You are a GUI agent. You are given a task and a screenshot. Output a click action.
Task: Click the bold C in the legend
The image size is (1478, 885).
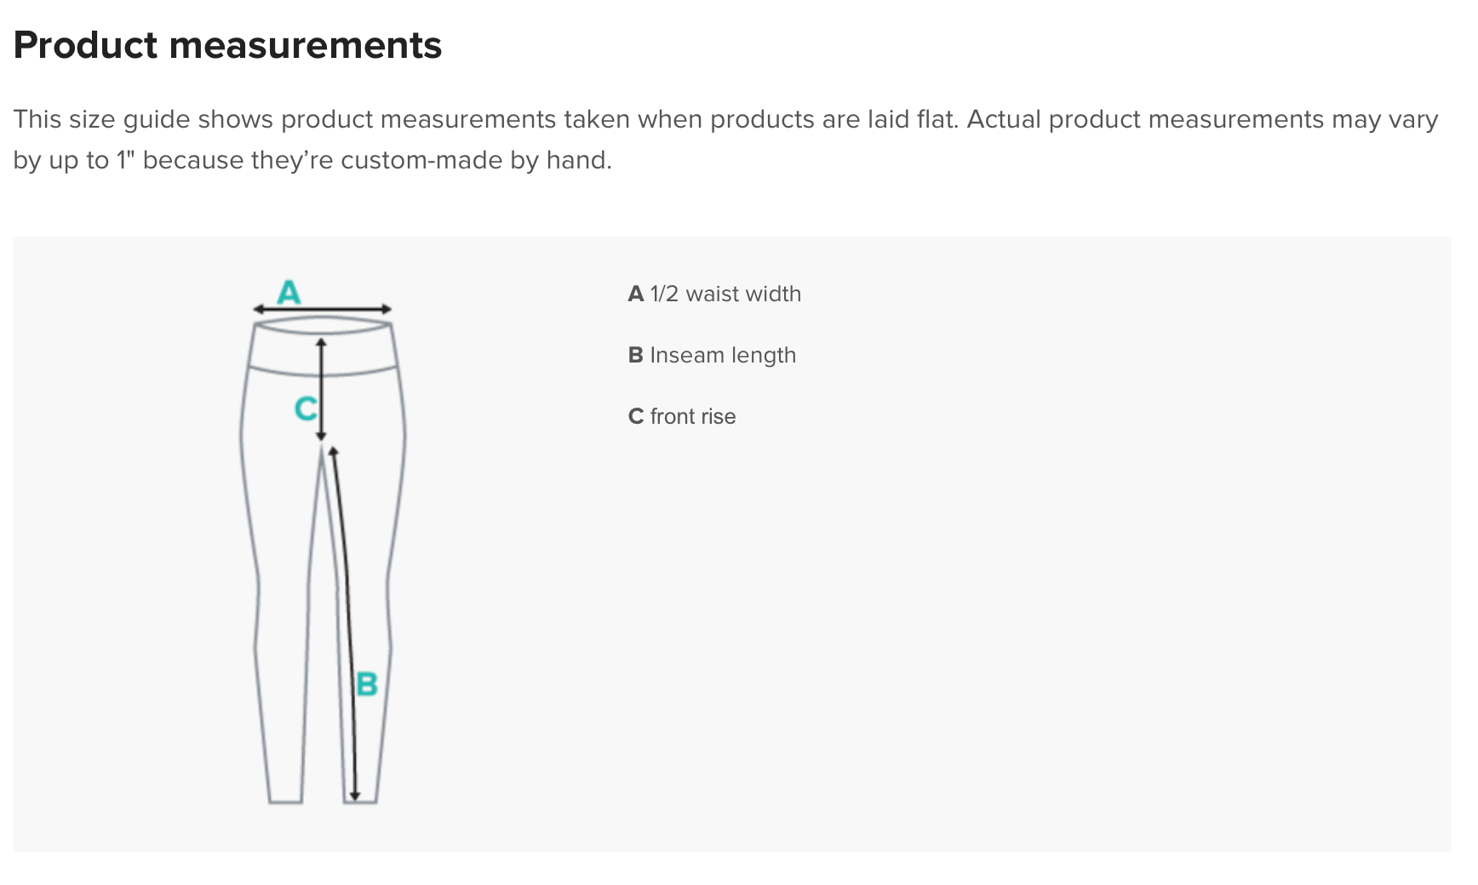pyautogui.click(x=636, y=417)
